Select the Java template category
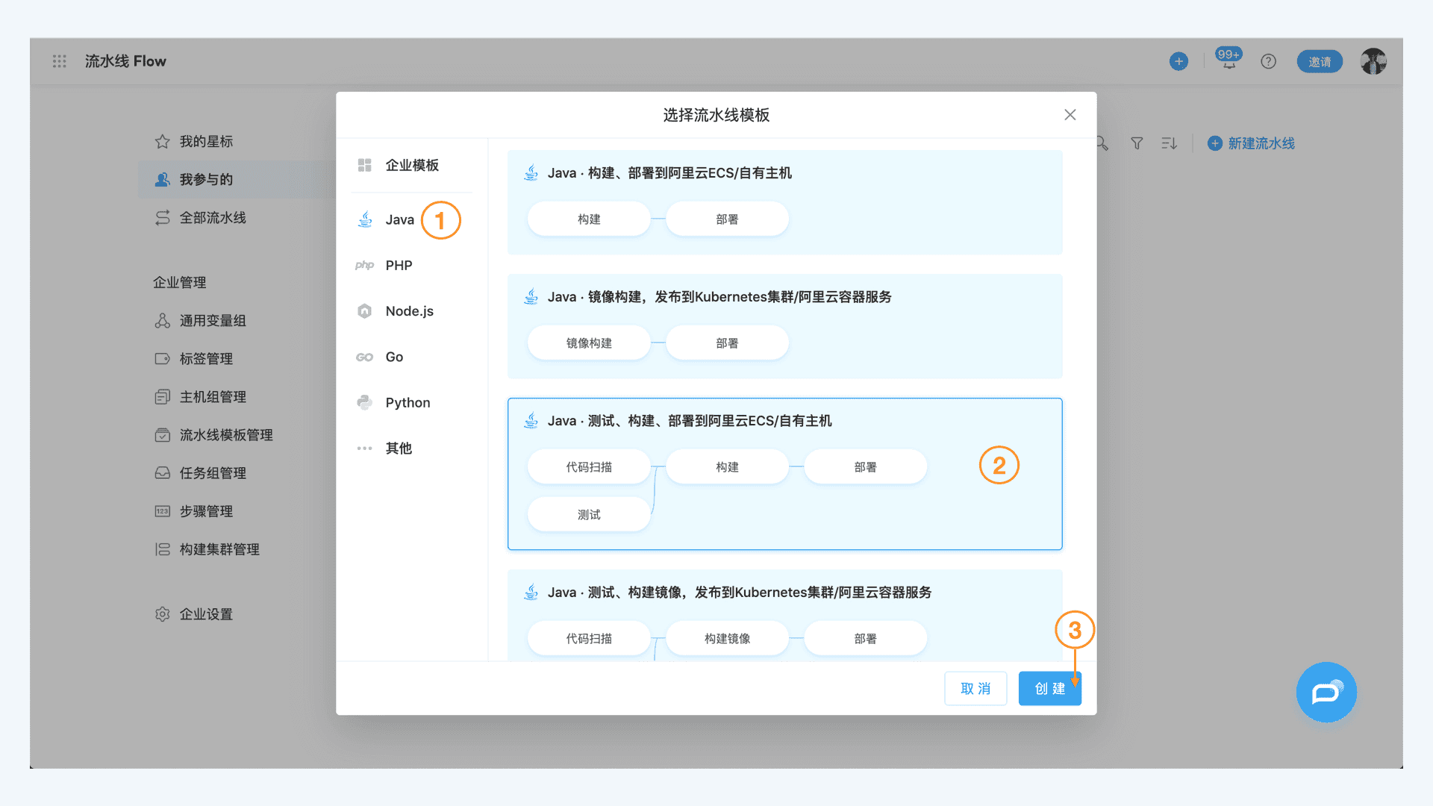Viewport: 1433px width, 806px height. tap(399, 219)
